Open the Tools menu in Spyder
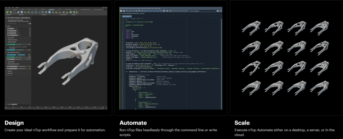 152,8
